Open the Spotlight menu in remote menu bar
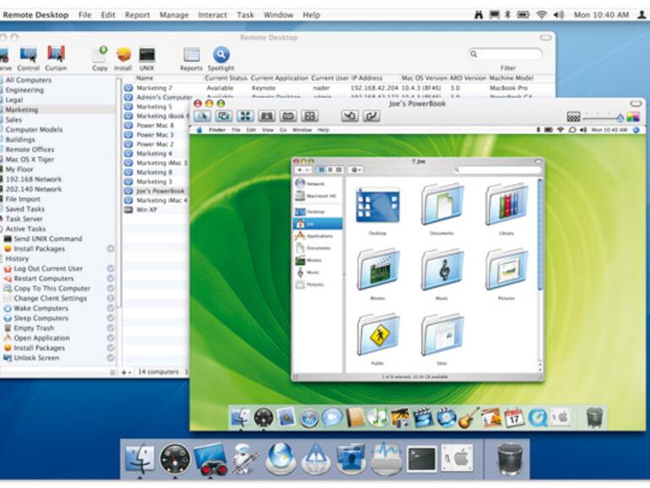Image resolution: width=650 pixels, height=488 pixels. point(636,130)
